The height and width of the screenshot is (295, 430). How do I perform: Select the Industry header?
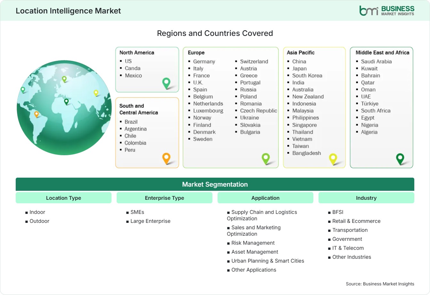pos(366,198)
